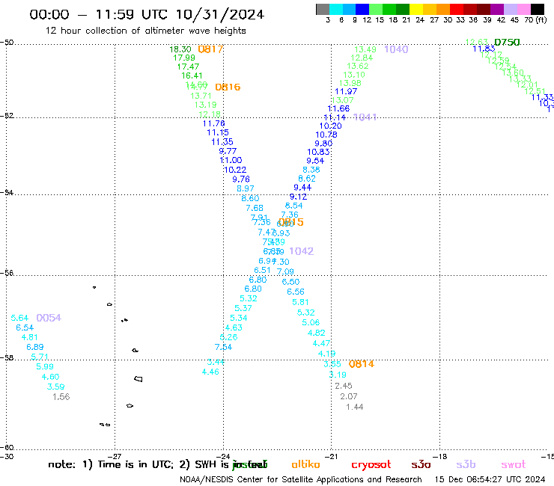This screenshot has width=554, height=486.
Task: Select the wave height reading 17.99
Action: coord(184,58)
